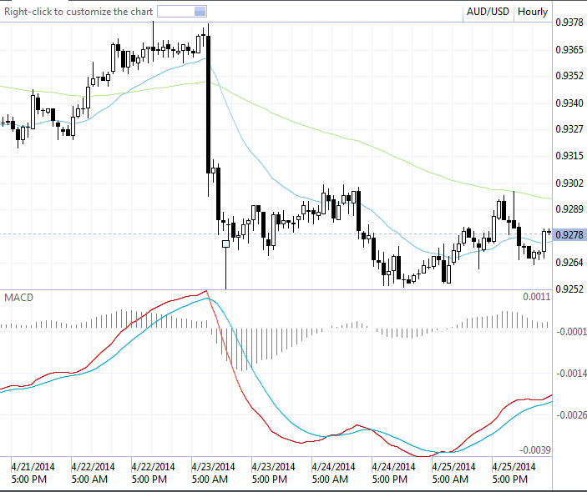
Task: Open the Hourly timeframe selector
Action: [533, 12]
